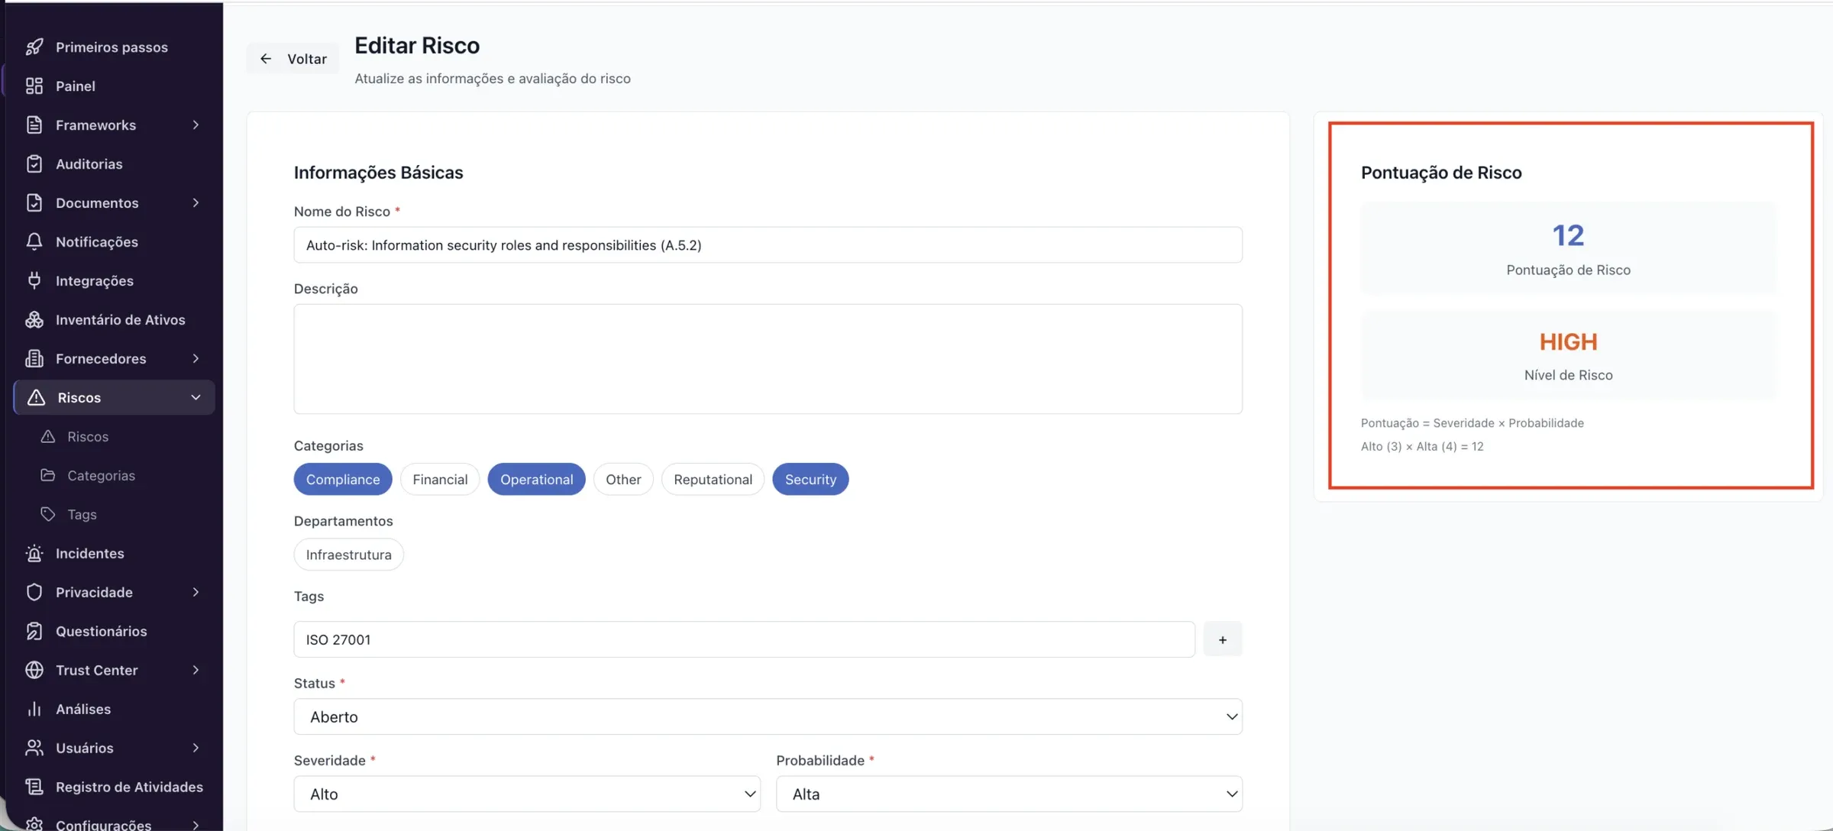
Task: Click the Privacidade shield icon
Action: (34, 593)
